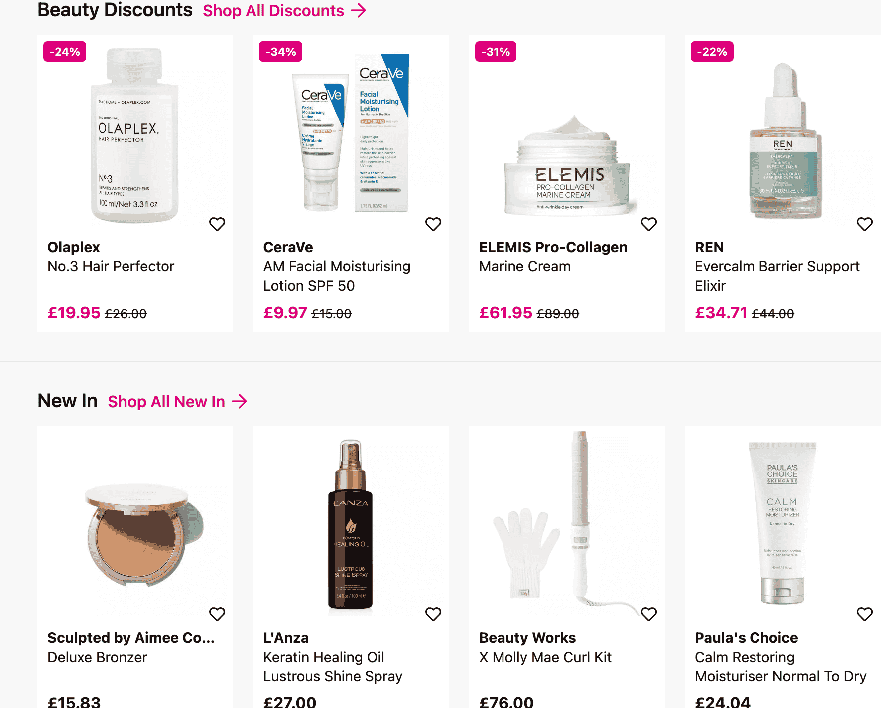The width and height of the screenshot is (881, 708).
Task: View the CeraVe lotion product image
Action: pyautogui.click(x=351, y=133)
